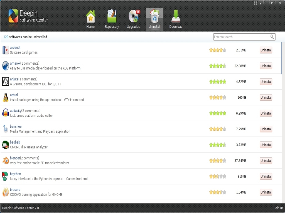Click the star rating for amarok

coord(218,66)
